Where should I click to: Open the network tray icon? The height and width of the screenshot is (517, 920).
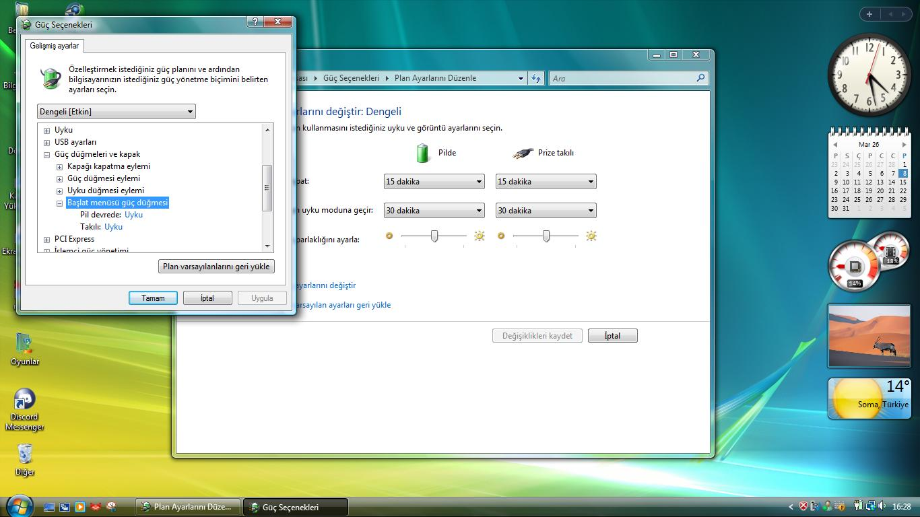(870, 506)
